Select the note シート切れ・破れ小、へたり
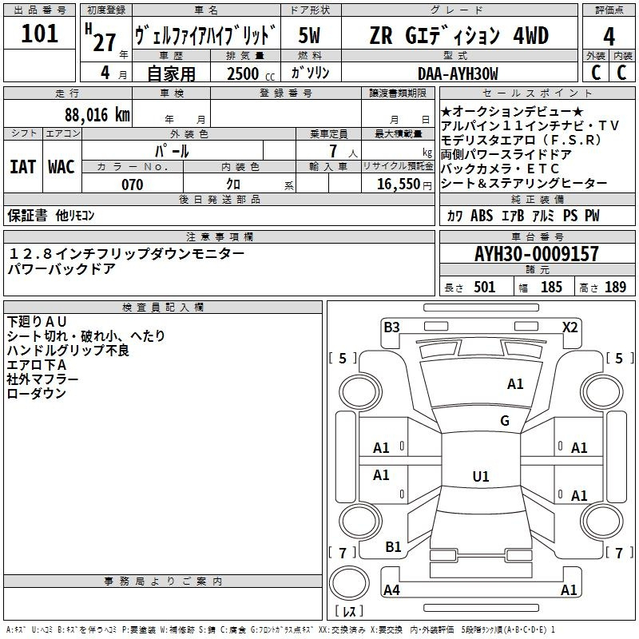 pos(86,335)
